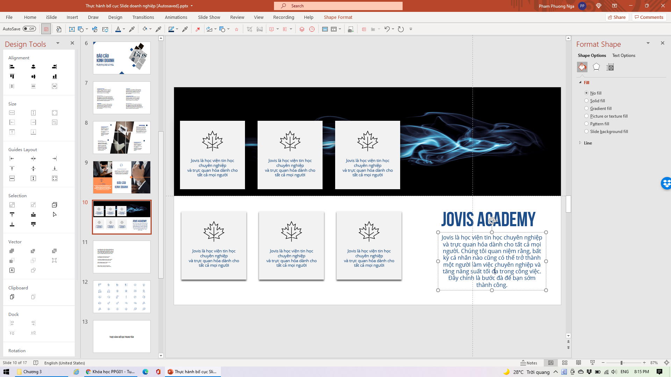
Task: Open the Insert ribbon tab
Action: (72, 17)
